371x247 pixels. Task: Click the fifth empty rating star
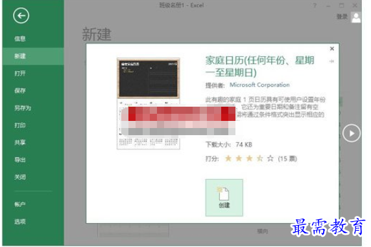click(x=270, y=158)
